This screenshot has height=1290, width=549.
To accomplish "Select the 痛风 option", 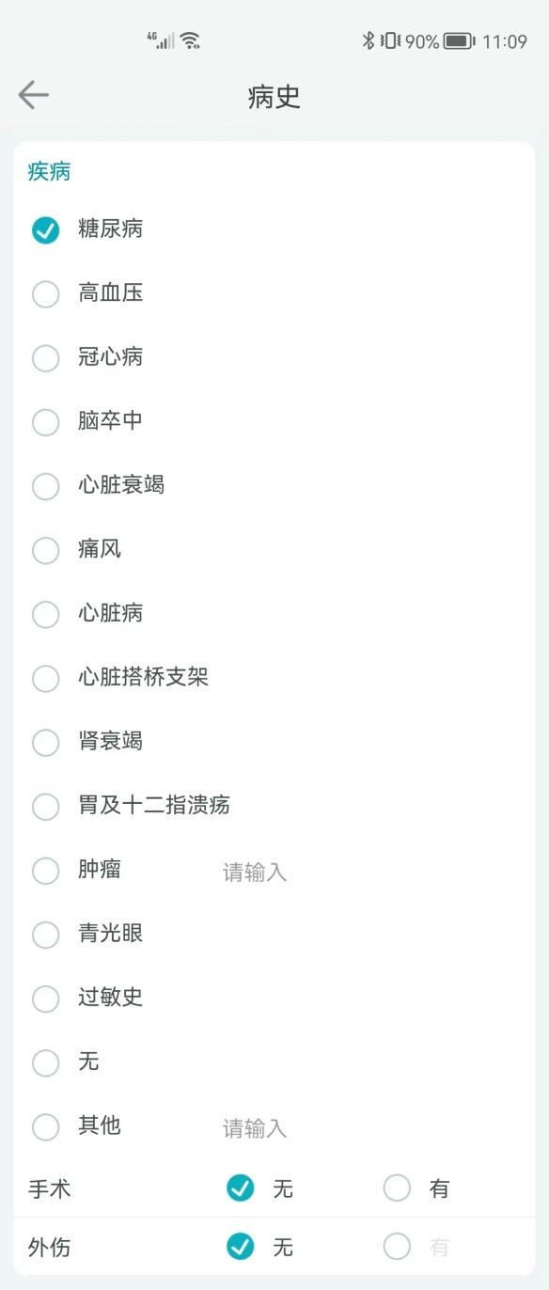I will 45,550.
